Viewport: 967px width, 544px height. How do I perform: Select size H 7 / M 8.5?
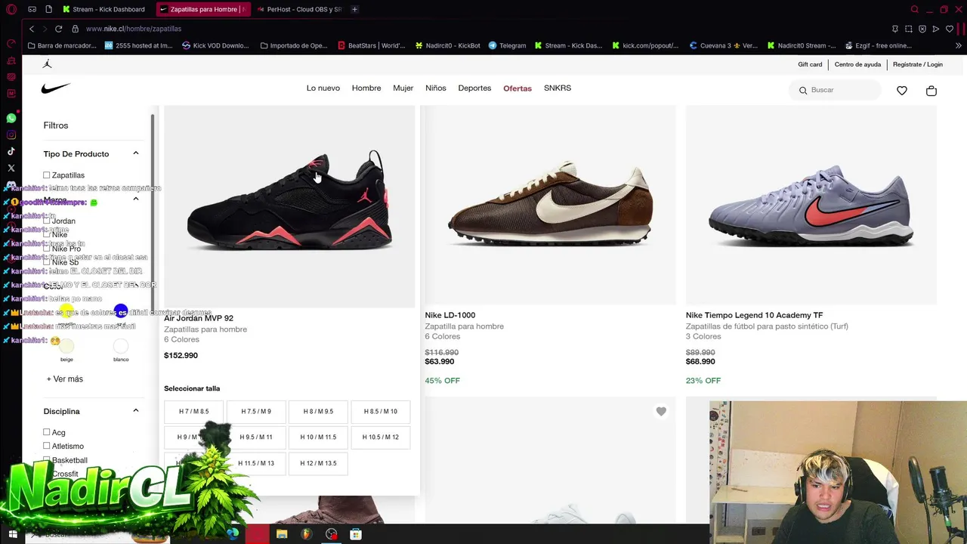[193, 412]
